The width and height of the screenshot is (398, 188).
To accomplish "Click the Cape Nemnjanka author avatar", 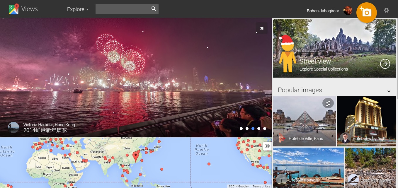I will [353, 179].
